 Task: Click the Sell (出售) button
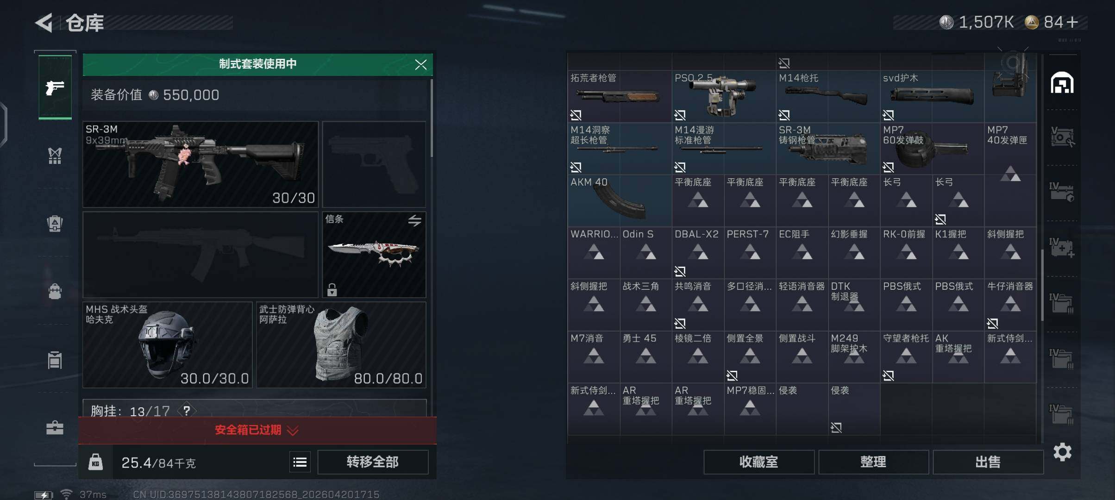(988, 462)
